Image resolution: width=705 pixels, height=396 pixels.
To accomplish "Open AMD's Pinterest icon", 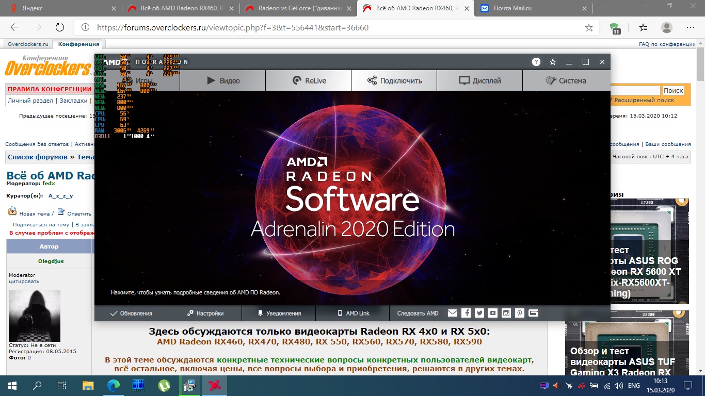I will (520, 313).
